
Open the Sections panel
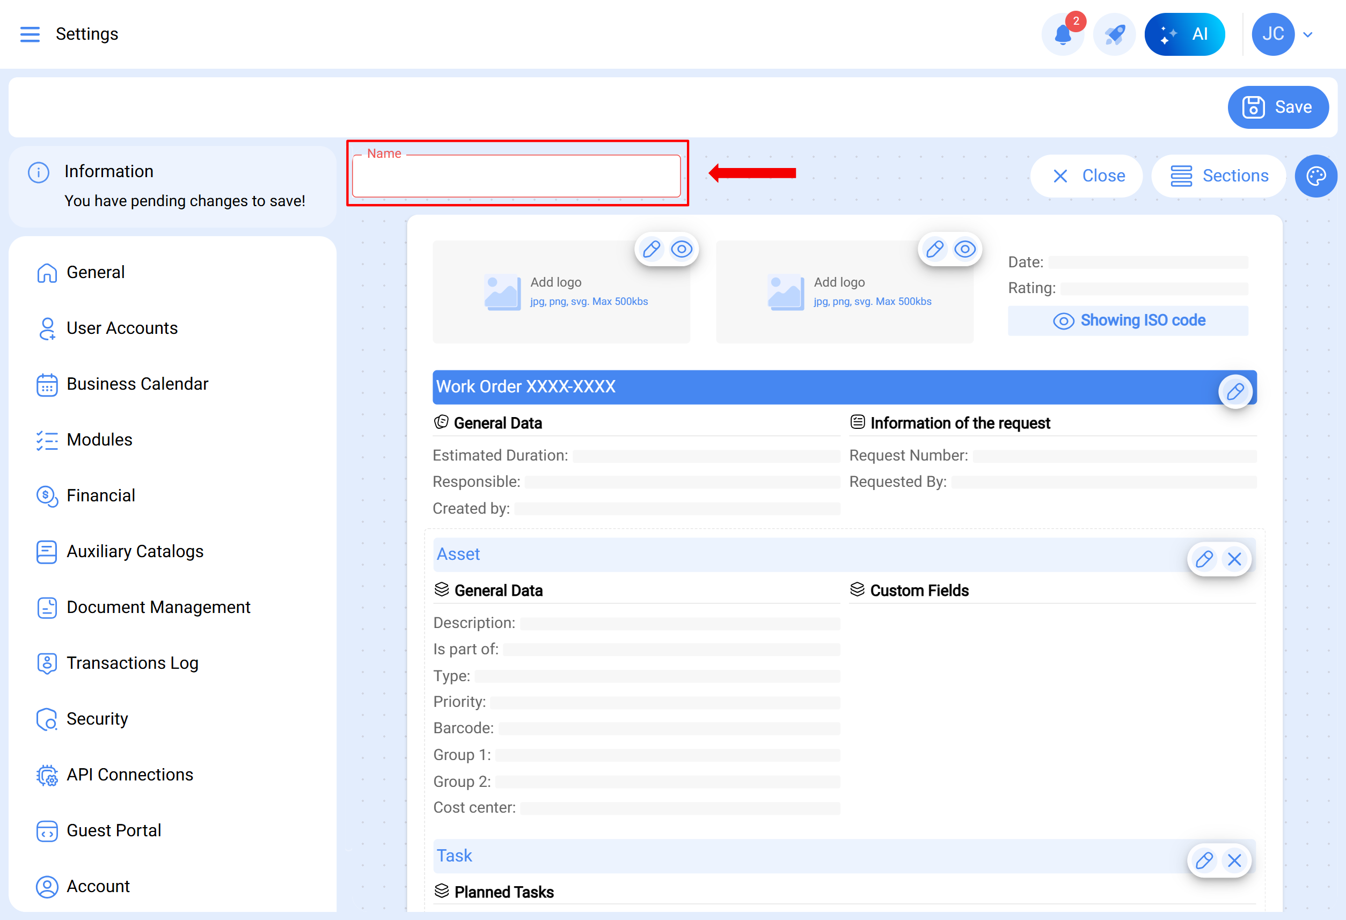click(1219, 176)
